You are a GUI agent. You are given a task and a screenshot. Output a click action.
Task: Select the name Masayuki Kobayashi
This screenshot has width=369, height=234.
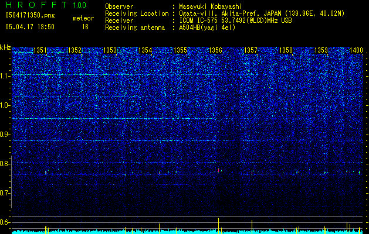(x=211, y=6)
